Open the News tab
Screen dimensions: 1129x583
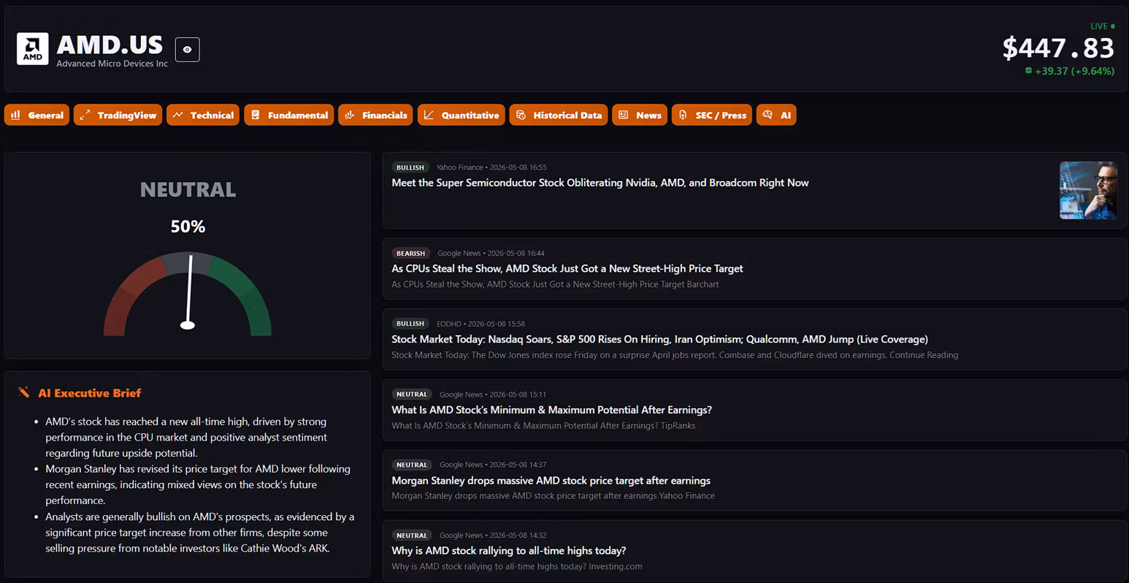640,115
